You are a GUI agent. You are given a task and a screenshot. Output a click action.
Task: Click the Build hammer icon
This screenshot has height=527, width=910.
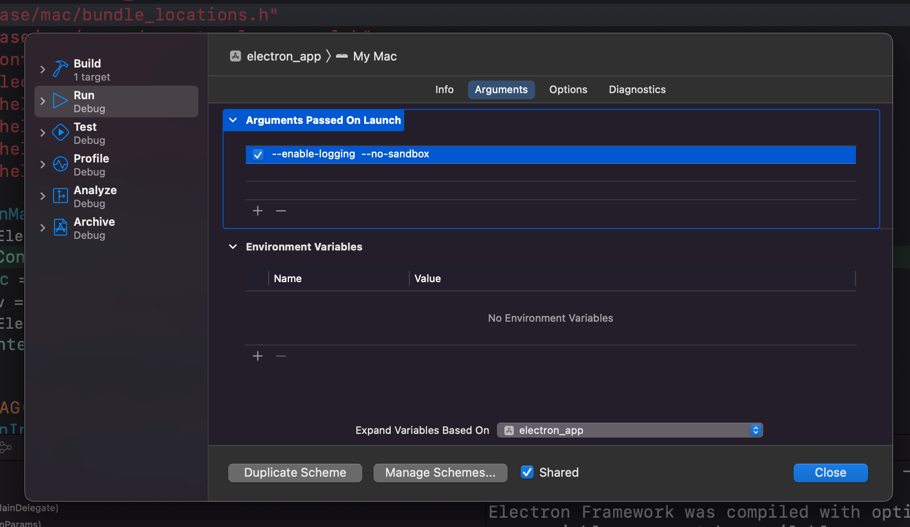point(61,69)
